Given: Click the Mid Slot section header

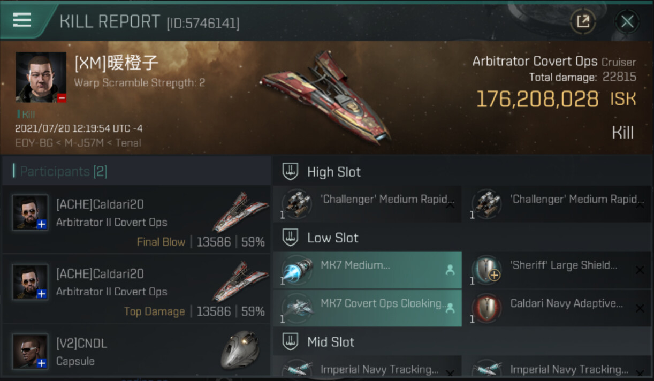Looking at the screenshot, I should click(x=330, y=342).
